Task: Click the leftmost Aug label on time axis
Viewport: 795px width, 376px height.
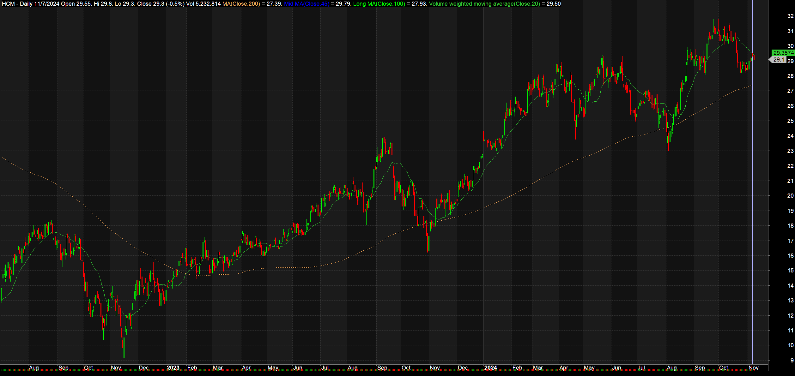Action: click(x=34, y=368)
